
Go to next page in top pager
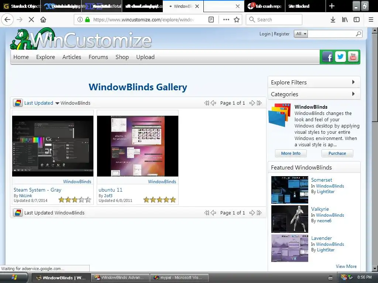(252, 103)
